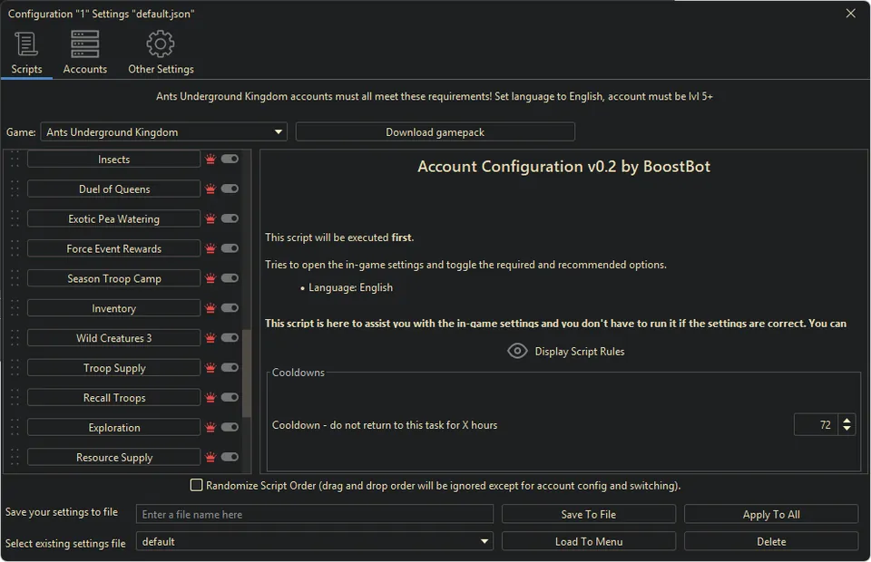Grab the drag handle of Season Troop Camp
871x562 pixels.
tap(15, 278)
